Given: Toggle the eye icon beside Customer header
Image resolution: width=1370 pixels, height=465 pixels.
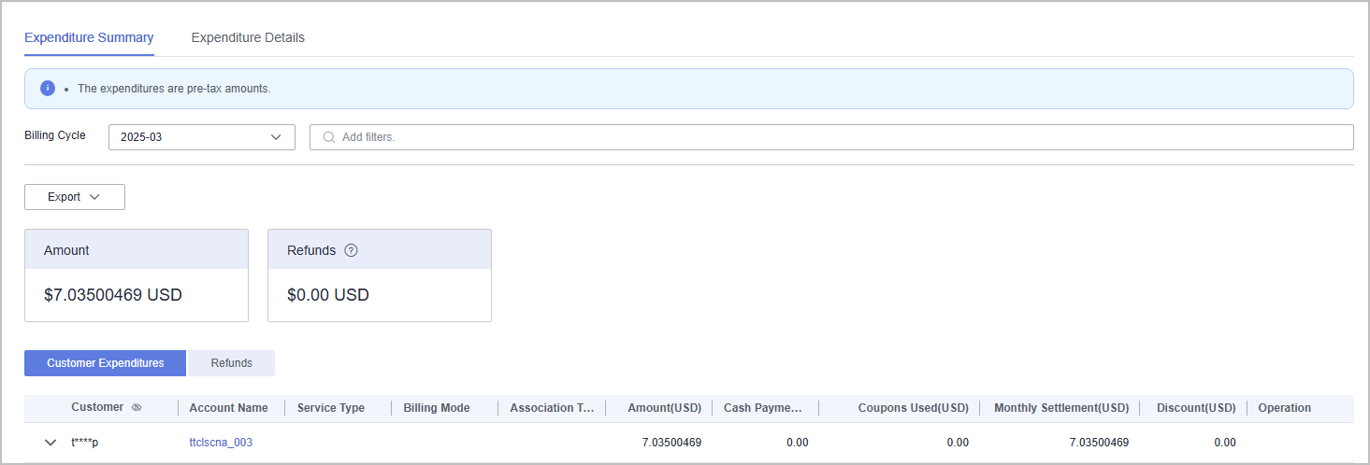Looking at the screenshot, I should pos(137,408).
